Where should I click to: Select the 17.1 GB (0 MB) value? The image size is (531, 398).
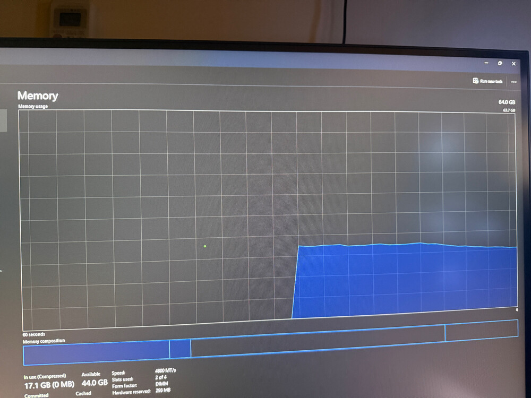point(49,385)
